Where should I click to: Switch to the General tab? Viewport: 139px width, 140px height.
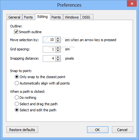14,17
